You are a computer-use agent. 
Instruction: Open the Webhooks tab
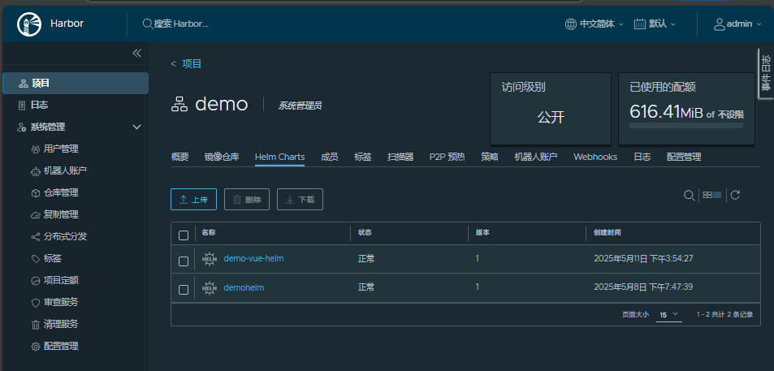tap(595, 157)
